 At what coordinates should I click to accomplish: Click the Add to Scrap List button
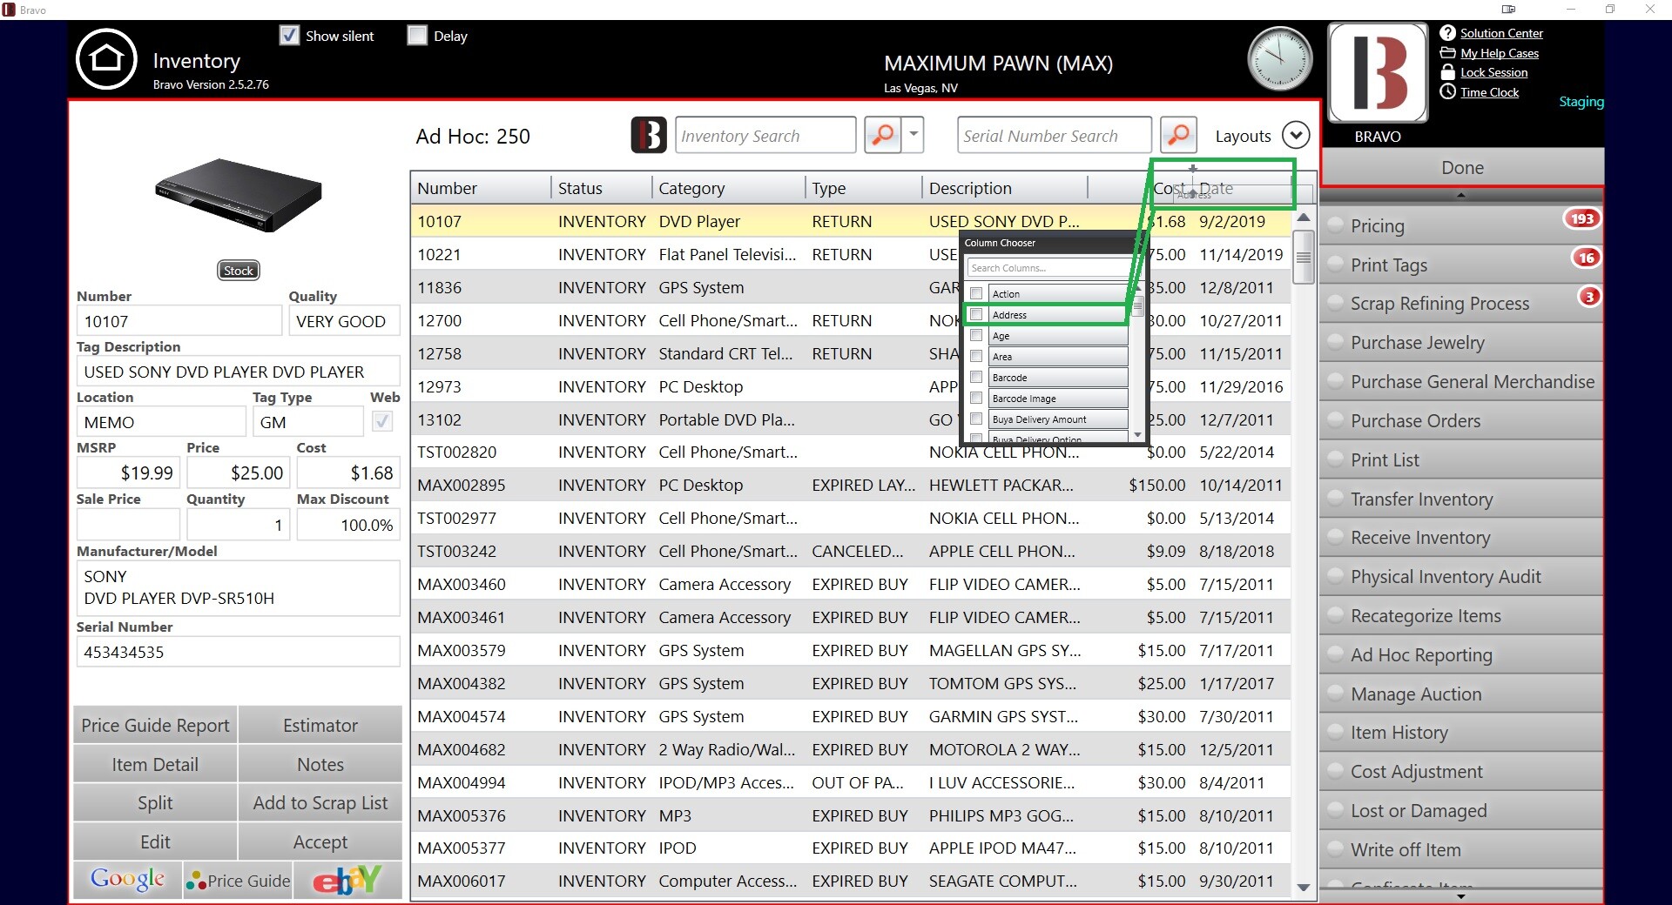[x=320, y=802]
